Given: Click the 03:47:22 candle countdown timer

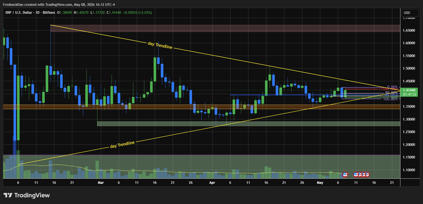Looking at the screenshot, I should 410,95.
